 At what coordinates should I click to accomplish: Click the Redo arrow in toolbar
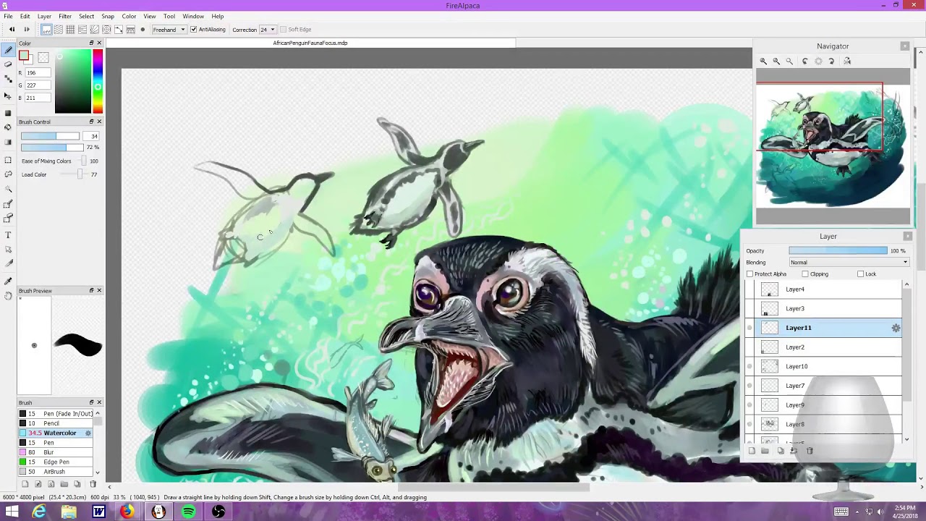point(27,30)
